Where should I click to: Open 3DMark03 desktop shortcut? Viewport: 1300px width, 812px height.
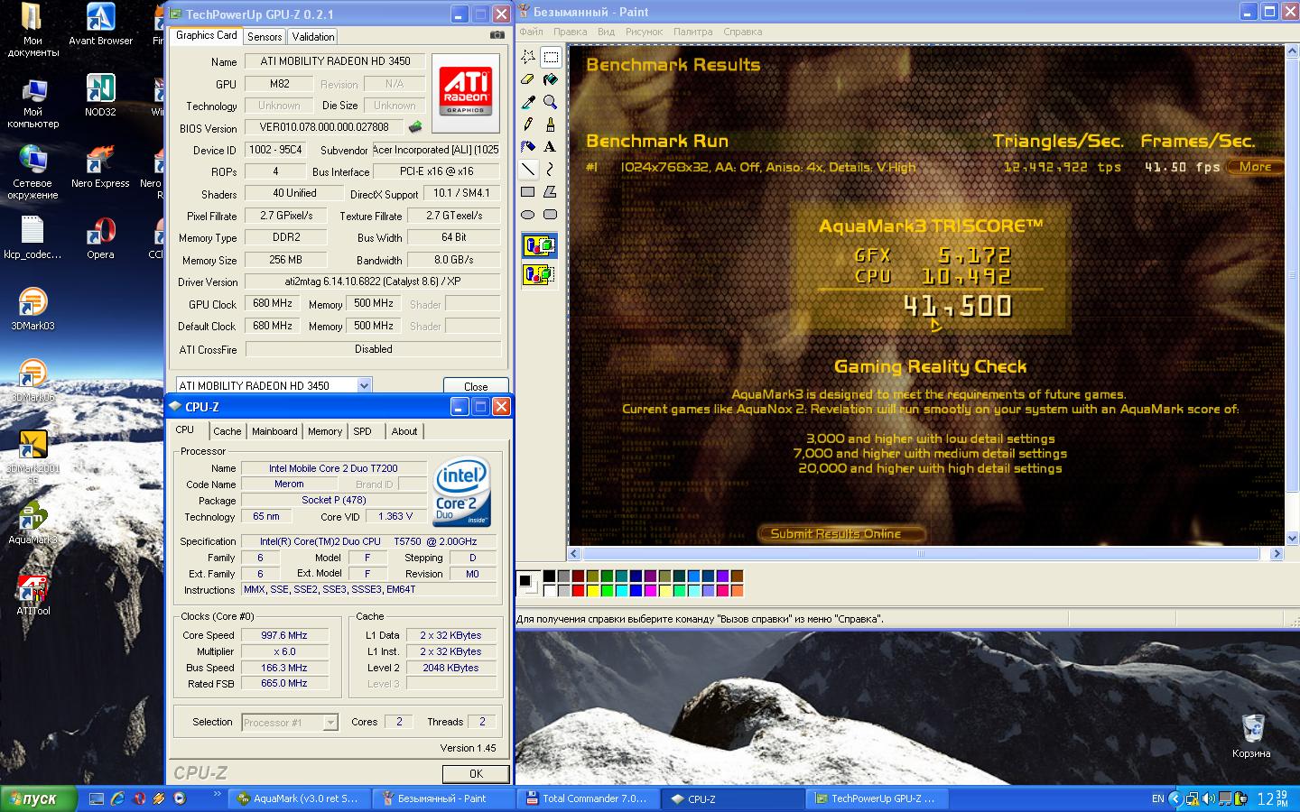[32, 309]
